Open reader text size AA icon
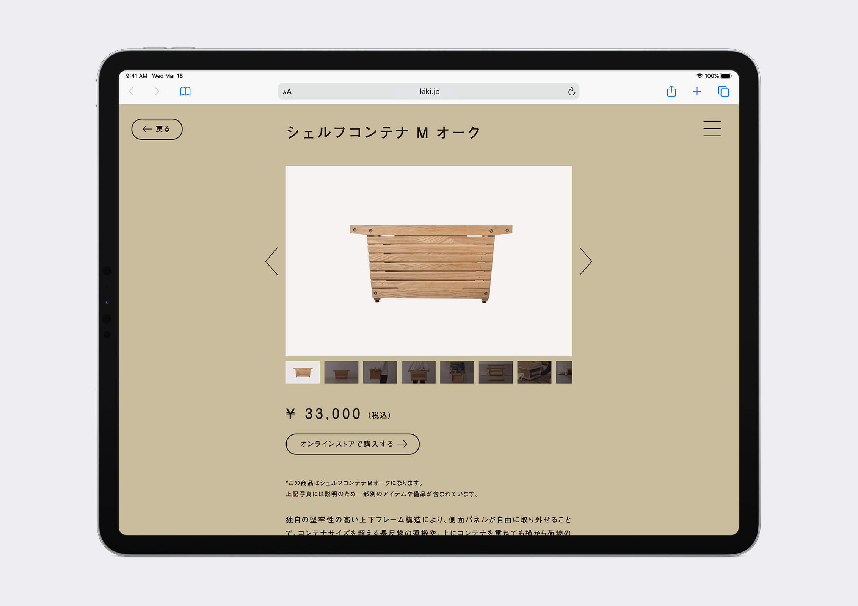 pyautogui.click(x=287, y=92)
